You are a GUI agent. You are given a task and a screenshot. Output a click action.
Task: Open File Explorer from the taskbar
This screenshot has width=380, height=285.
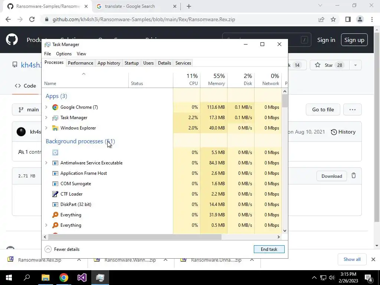tap(45, 278)
